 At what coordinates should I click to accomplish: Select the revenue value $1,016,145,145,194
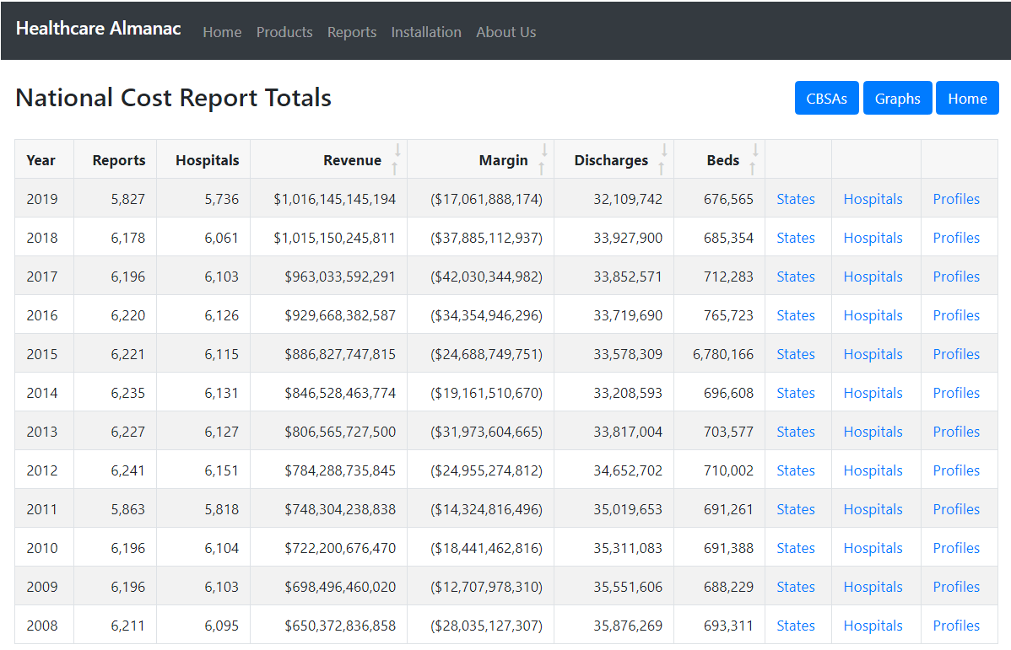tap(335, 199)
